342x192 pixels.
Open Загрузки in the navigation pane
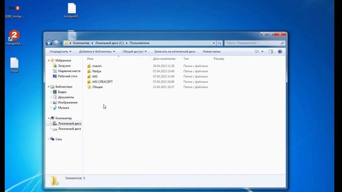pos(64,66)
